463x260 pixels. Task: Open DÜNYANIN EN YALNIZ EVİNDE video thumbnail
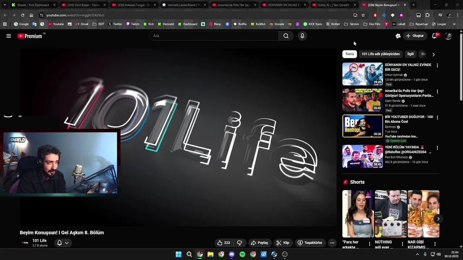click(362, 74)
